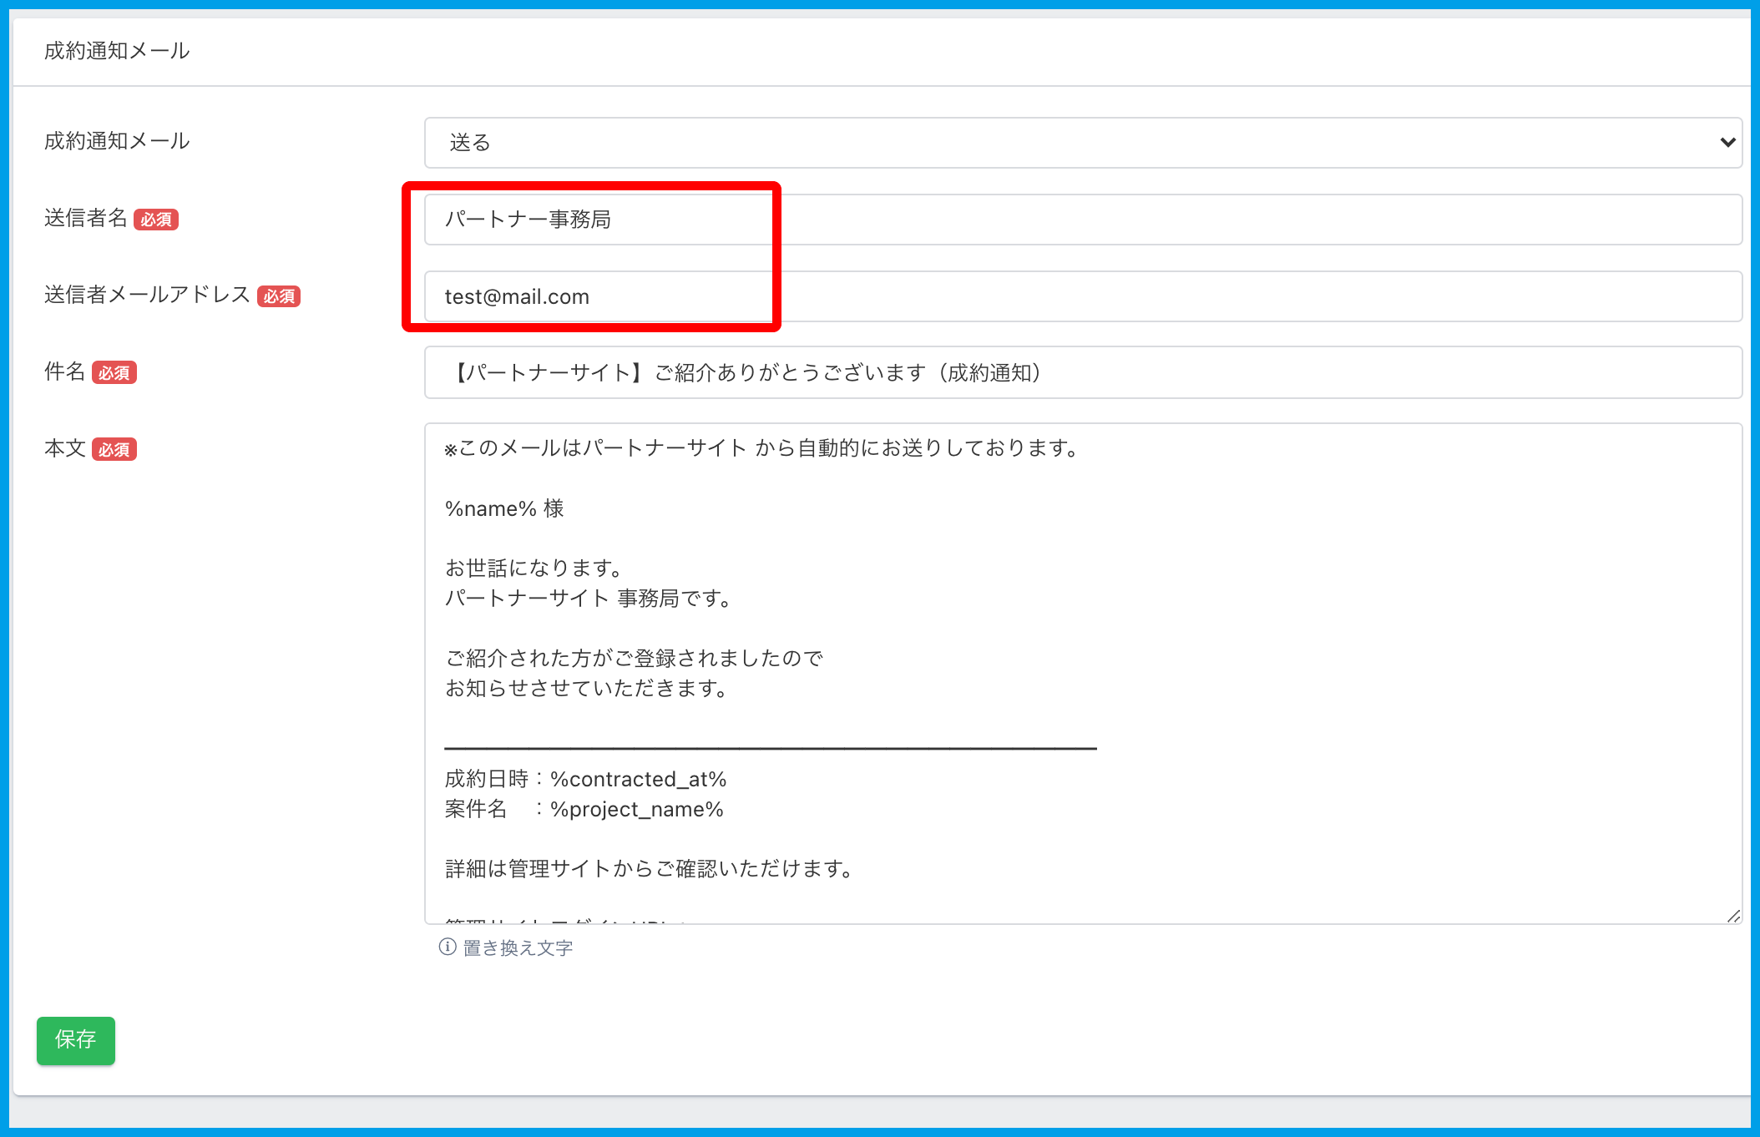Click the %name% 様 line in the body
The width and height of the screenshot is (1760, 1137).
(504, 508)
